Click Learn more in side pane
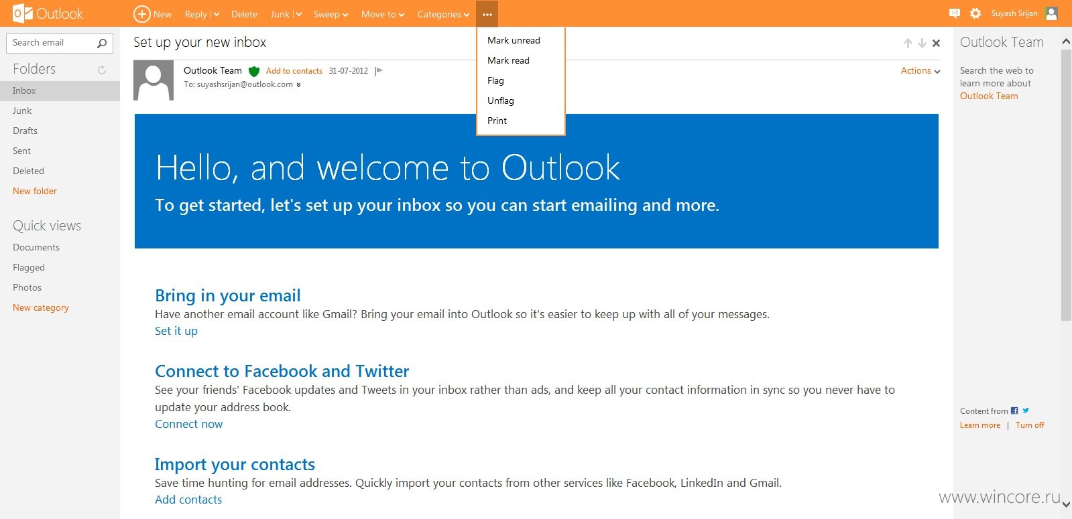 (x=979, y=425)
